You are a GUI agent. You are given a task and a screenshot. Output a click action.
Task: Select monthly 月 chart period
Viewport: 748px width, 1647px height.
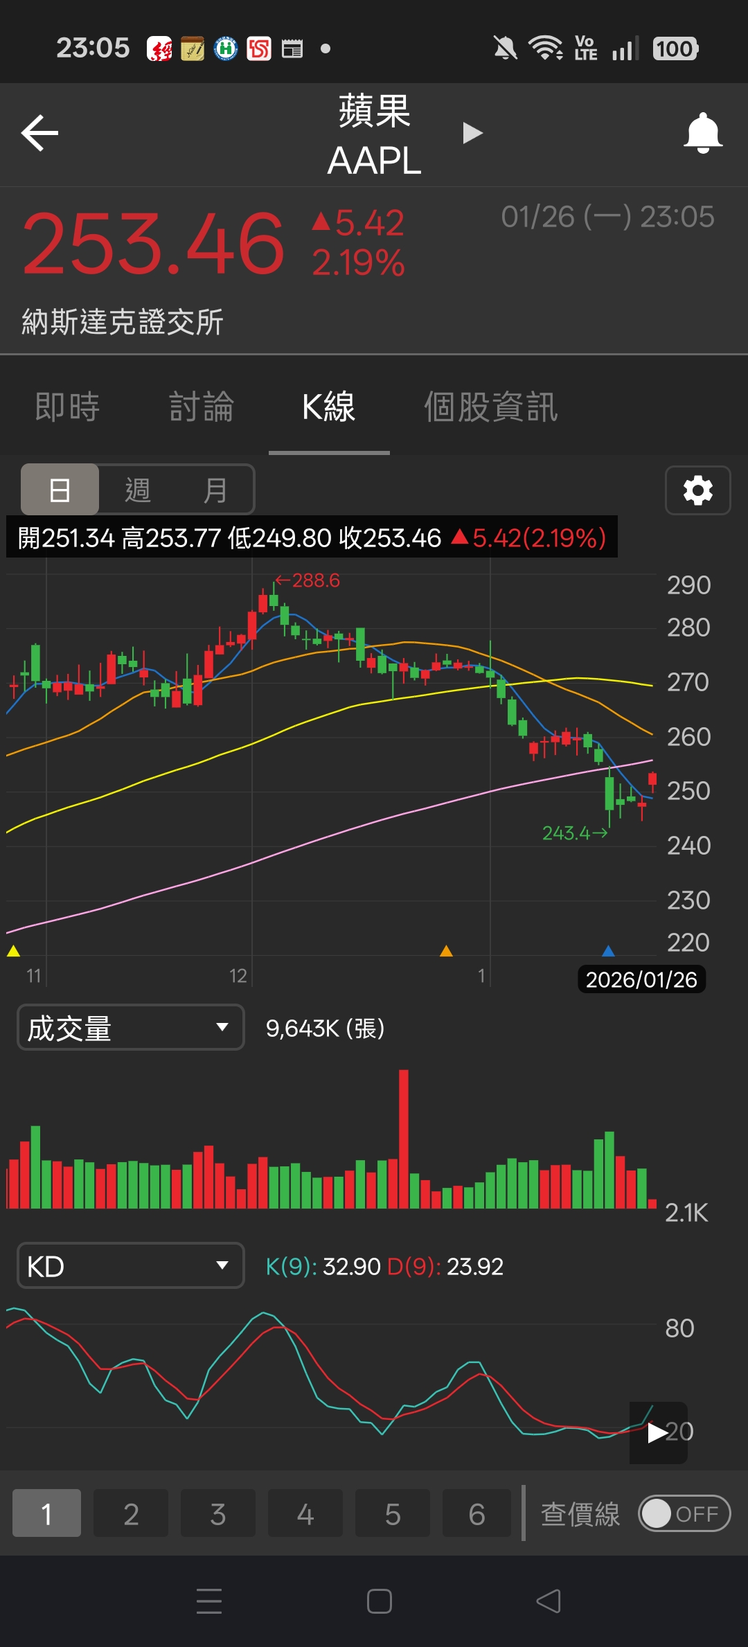[x=215, y=490]
